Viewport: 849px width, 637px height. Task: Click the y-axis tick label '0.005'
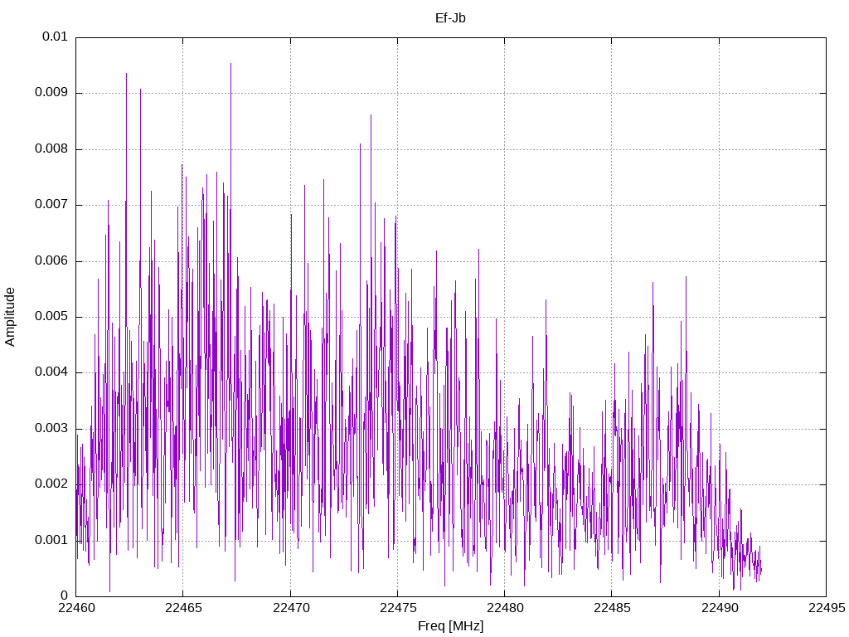51,316
